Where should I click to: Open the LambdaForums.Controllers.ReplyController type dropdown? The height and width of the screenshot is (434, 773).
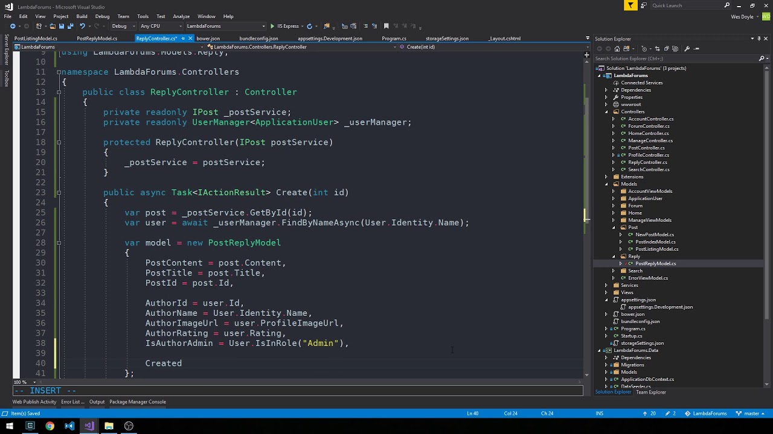301,47
